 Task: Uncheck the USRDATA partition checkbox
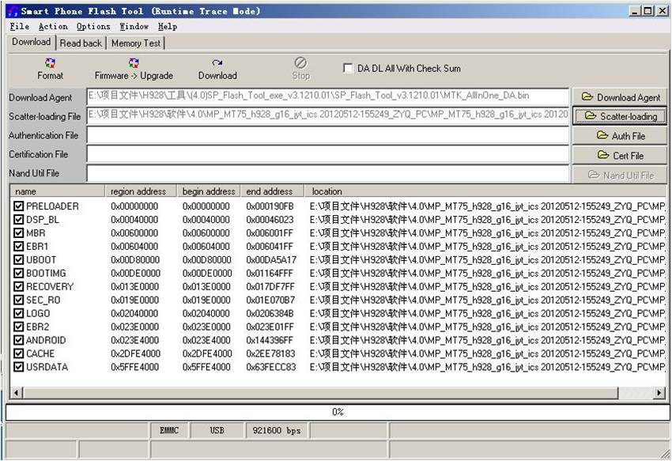[18, 367]
